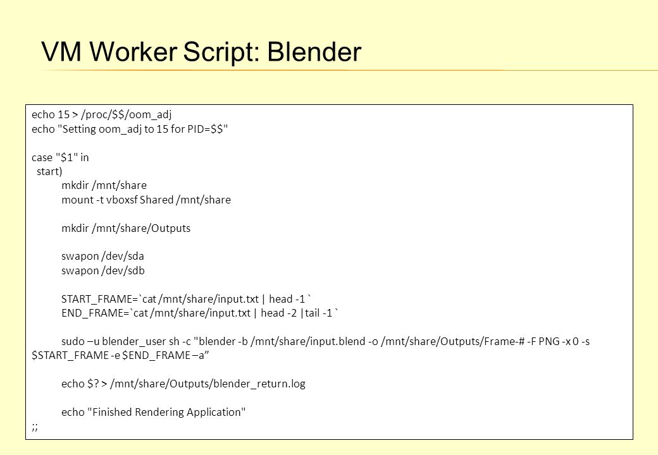Viewport: 658px width, 455px height.
Task: Click the line 'echo $? > /mnt/share/Outputs/blender_return.log'
Action: tap(183, 384)
